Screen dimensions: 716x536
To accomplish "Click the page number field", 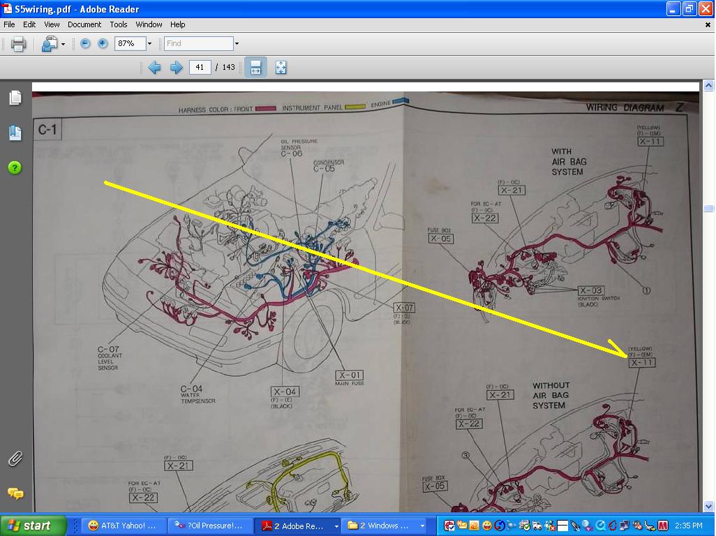I will click(200, 68).
